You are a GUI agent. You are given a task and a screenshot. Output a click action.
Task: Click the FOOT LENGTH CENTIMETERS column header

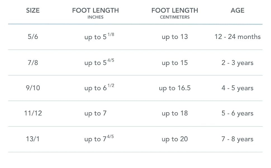click(175, 13)
